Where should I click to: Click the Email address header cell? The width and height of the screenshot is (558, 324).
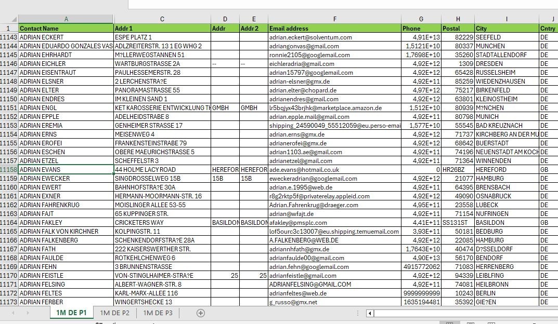334,29
